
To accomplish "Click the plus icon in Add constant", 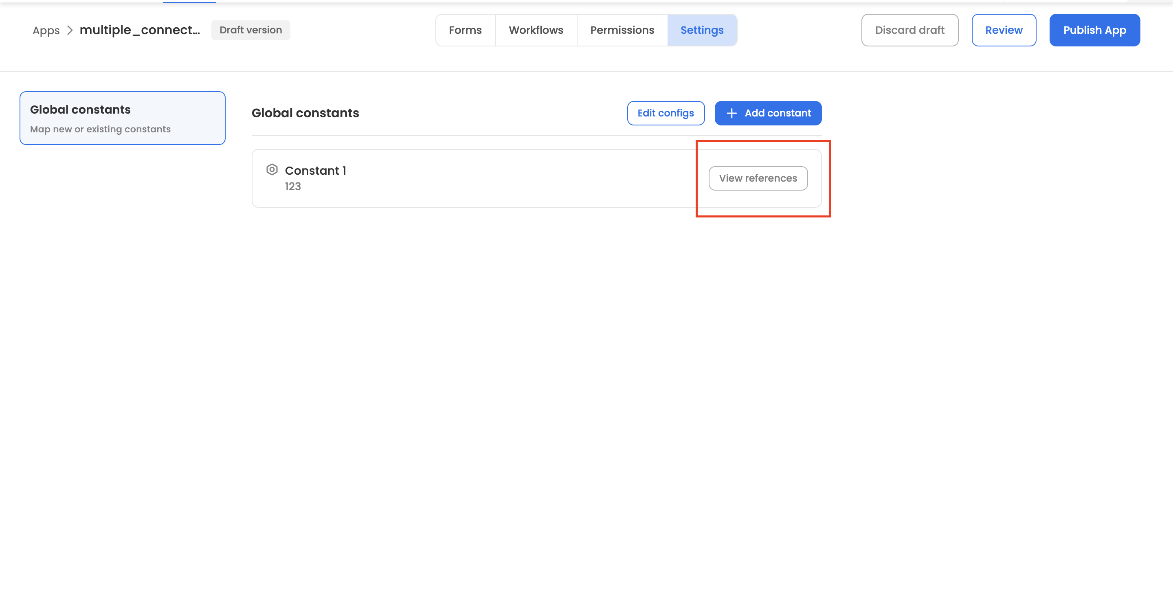I will [731, 113].
